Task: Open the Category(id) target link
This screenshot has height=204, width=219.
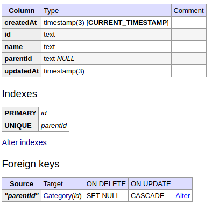Action: click(62, 196)
